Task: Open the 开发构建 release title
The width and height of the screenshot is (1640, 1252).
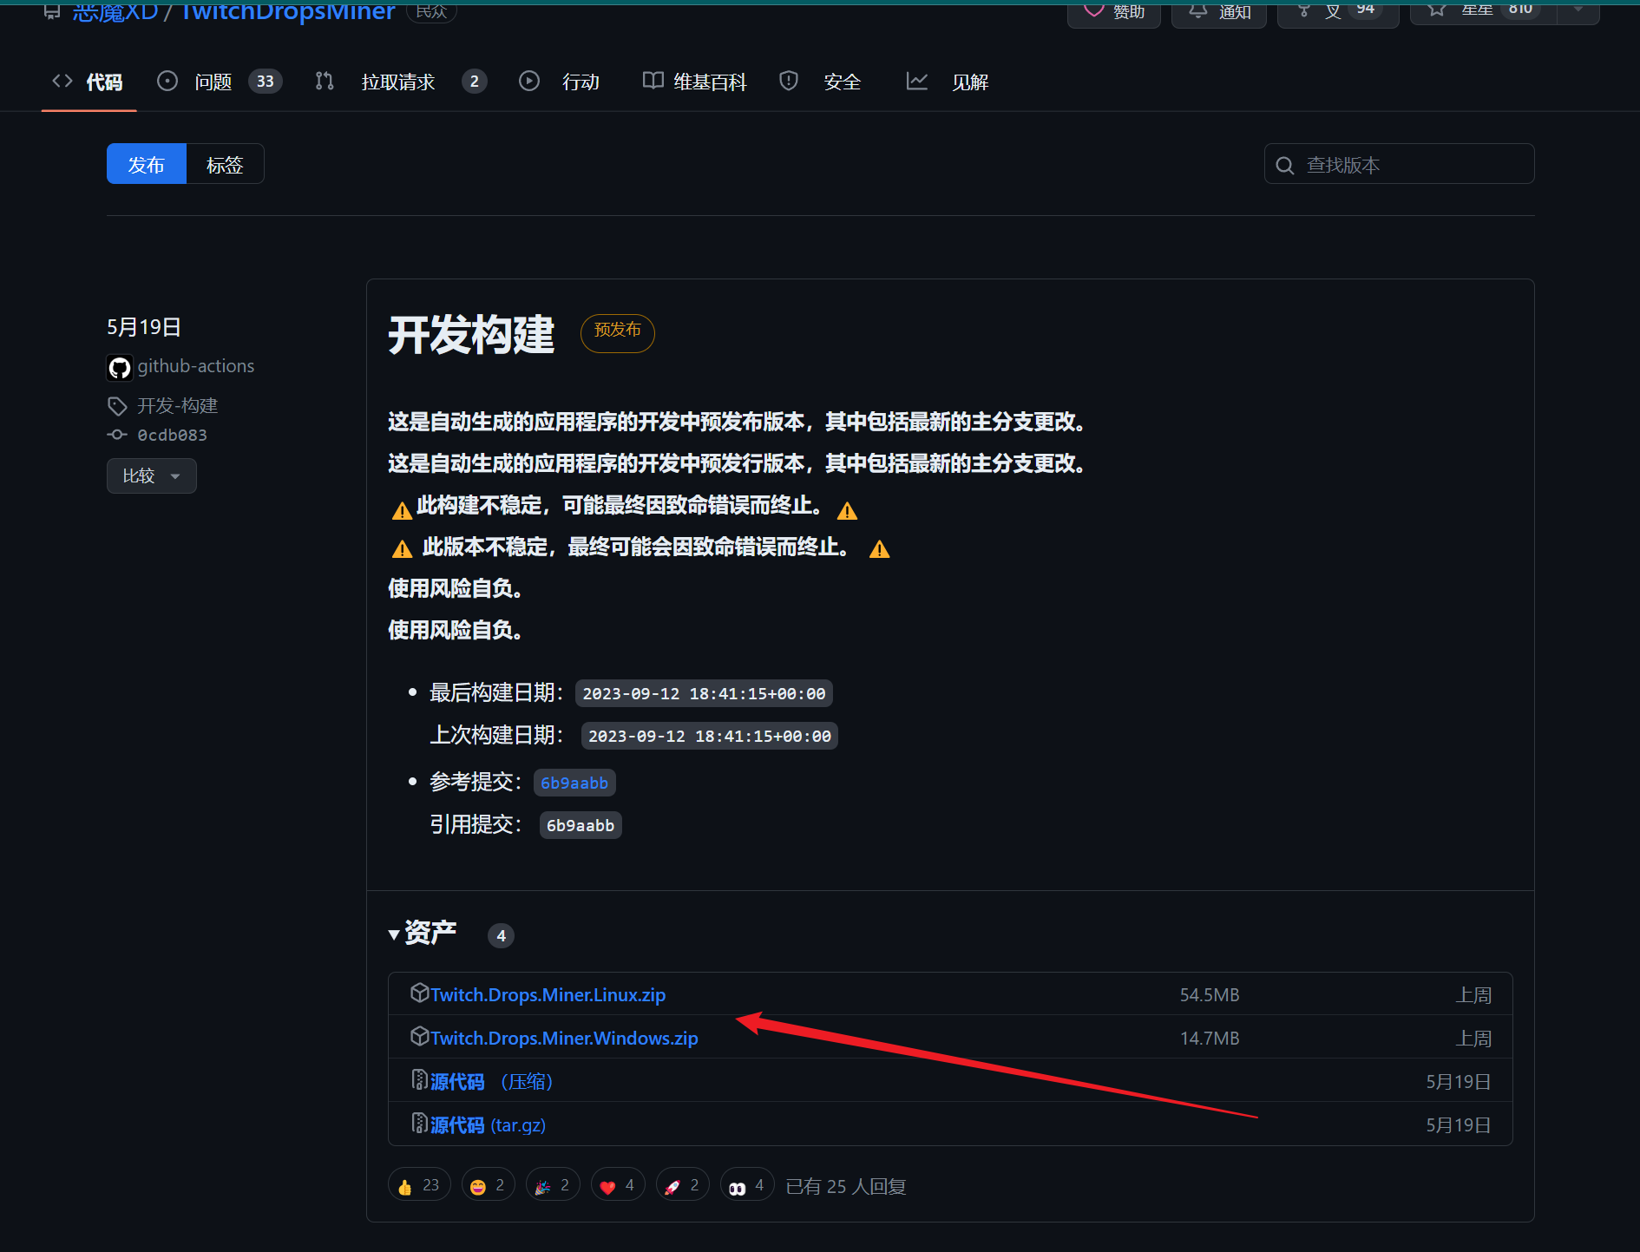Action: coord(471,334)
